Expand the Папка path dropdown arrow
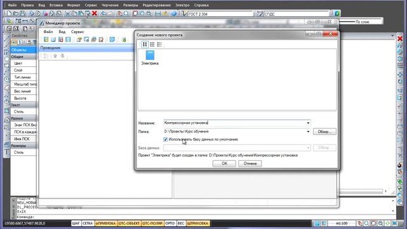407x229 pixels. [308, 132]
